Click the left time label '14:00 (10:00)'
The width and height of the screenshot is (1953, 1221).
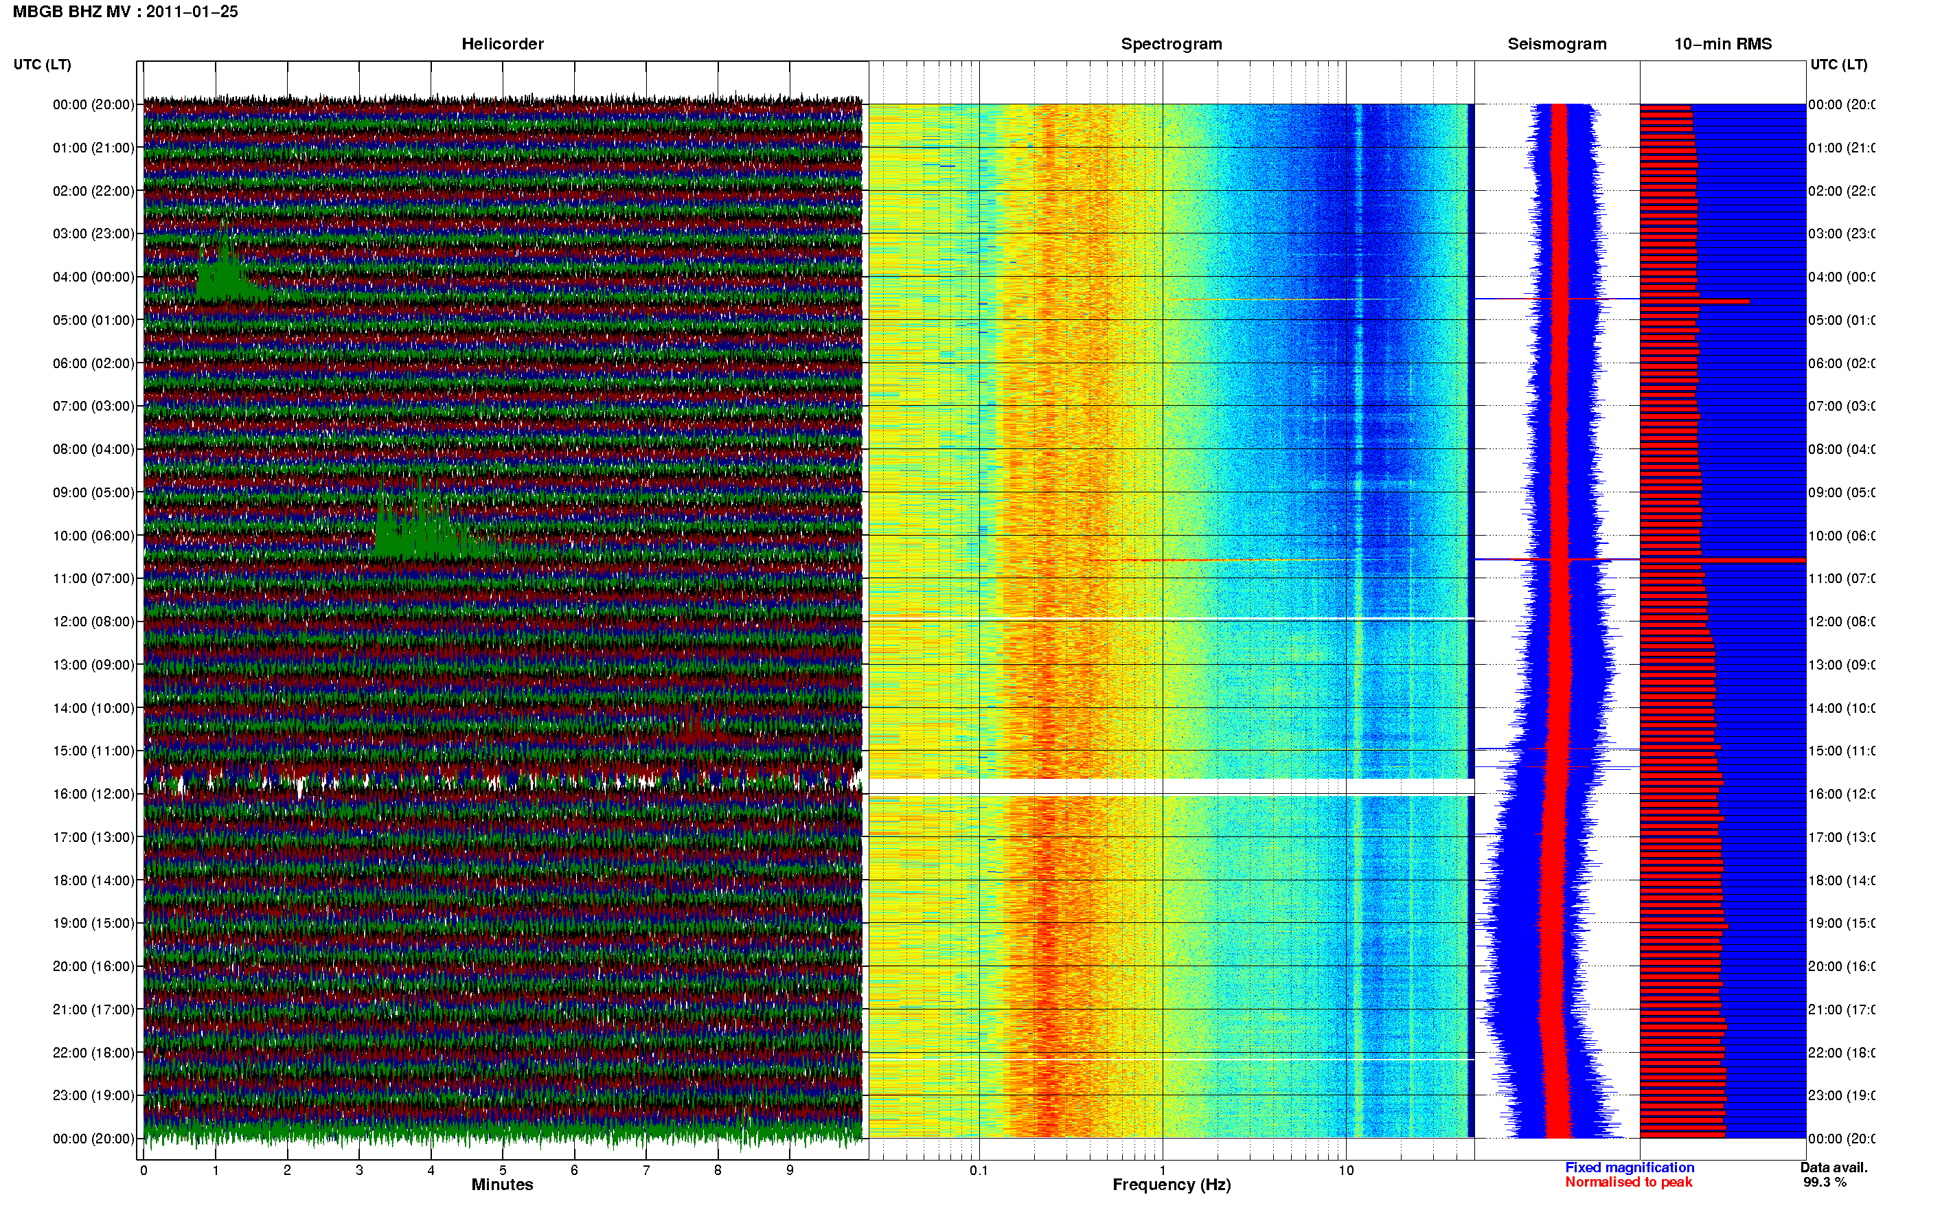pos(93,708)
